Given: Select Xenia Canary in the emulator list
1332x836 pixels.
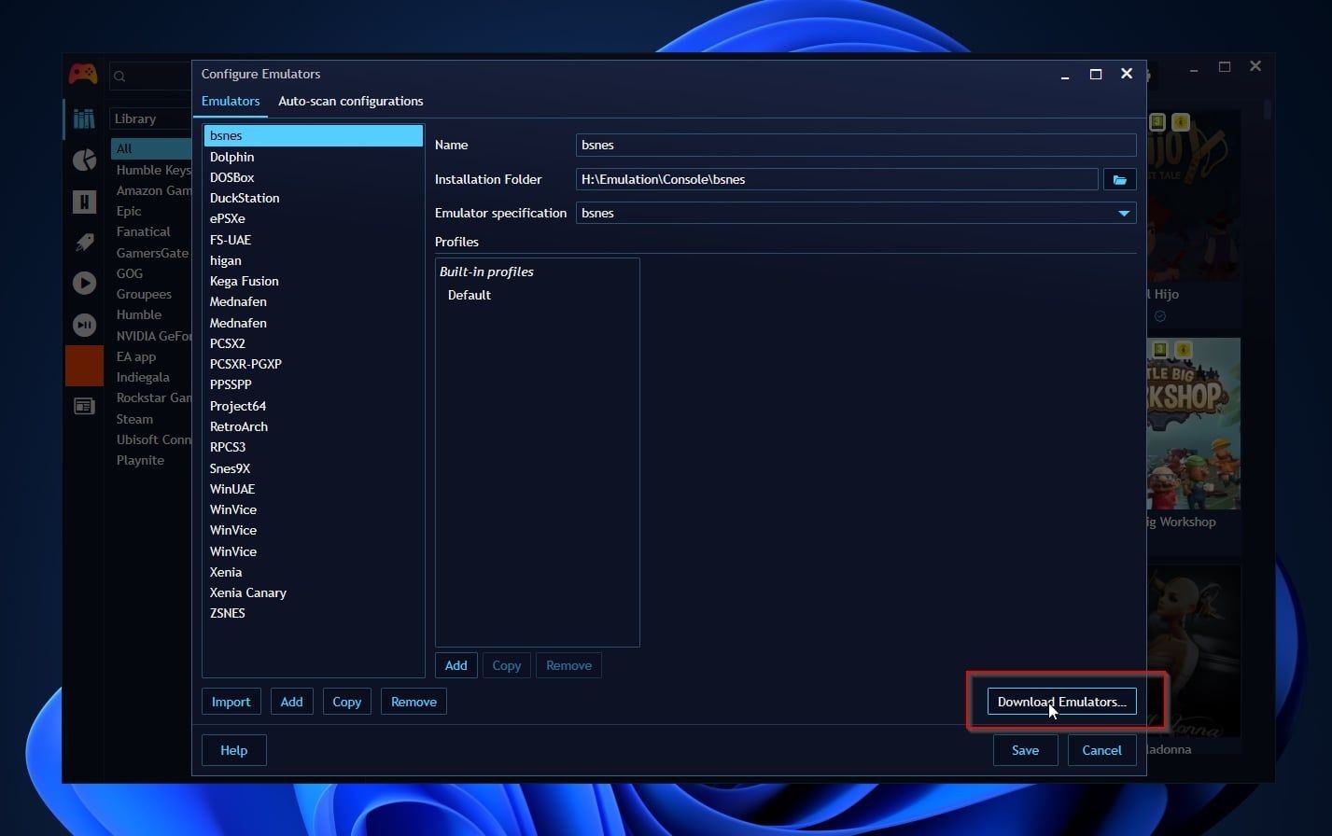Looking at the screenshot, I should (314, 592).
